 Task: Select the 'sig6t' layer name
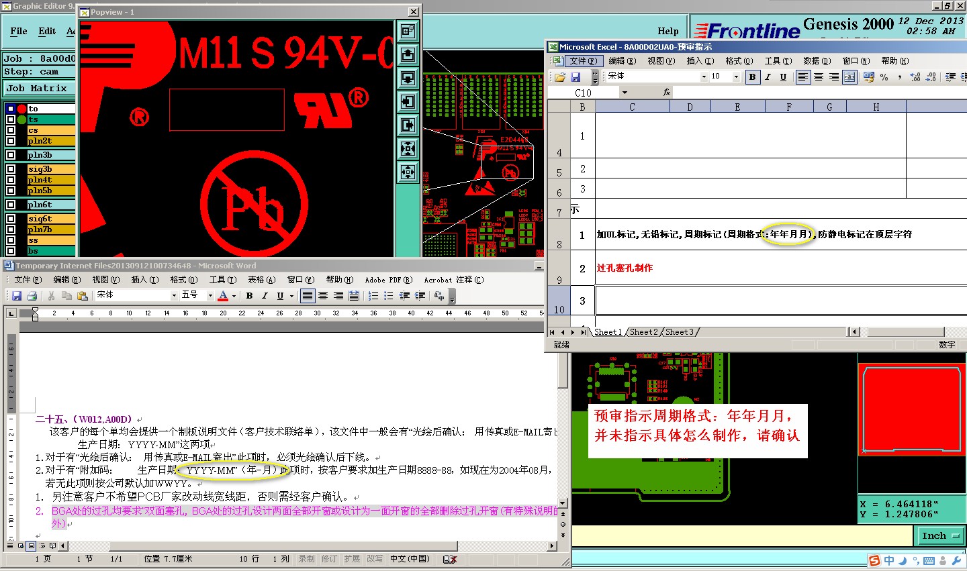click(x=51, y=219)
